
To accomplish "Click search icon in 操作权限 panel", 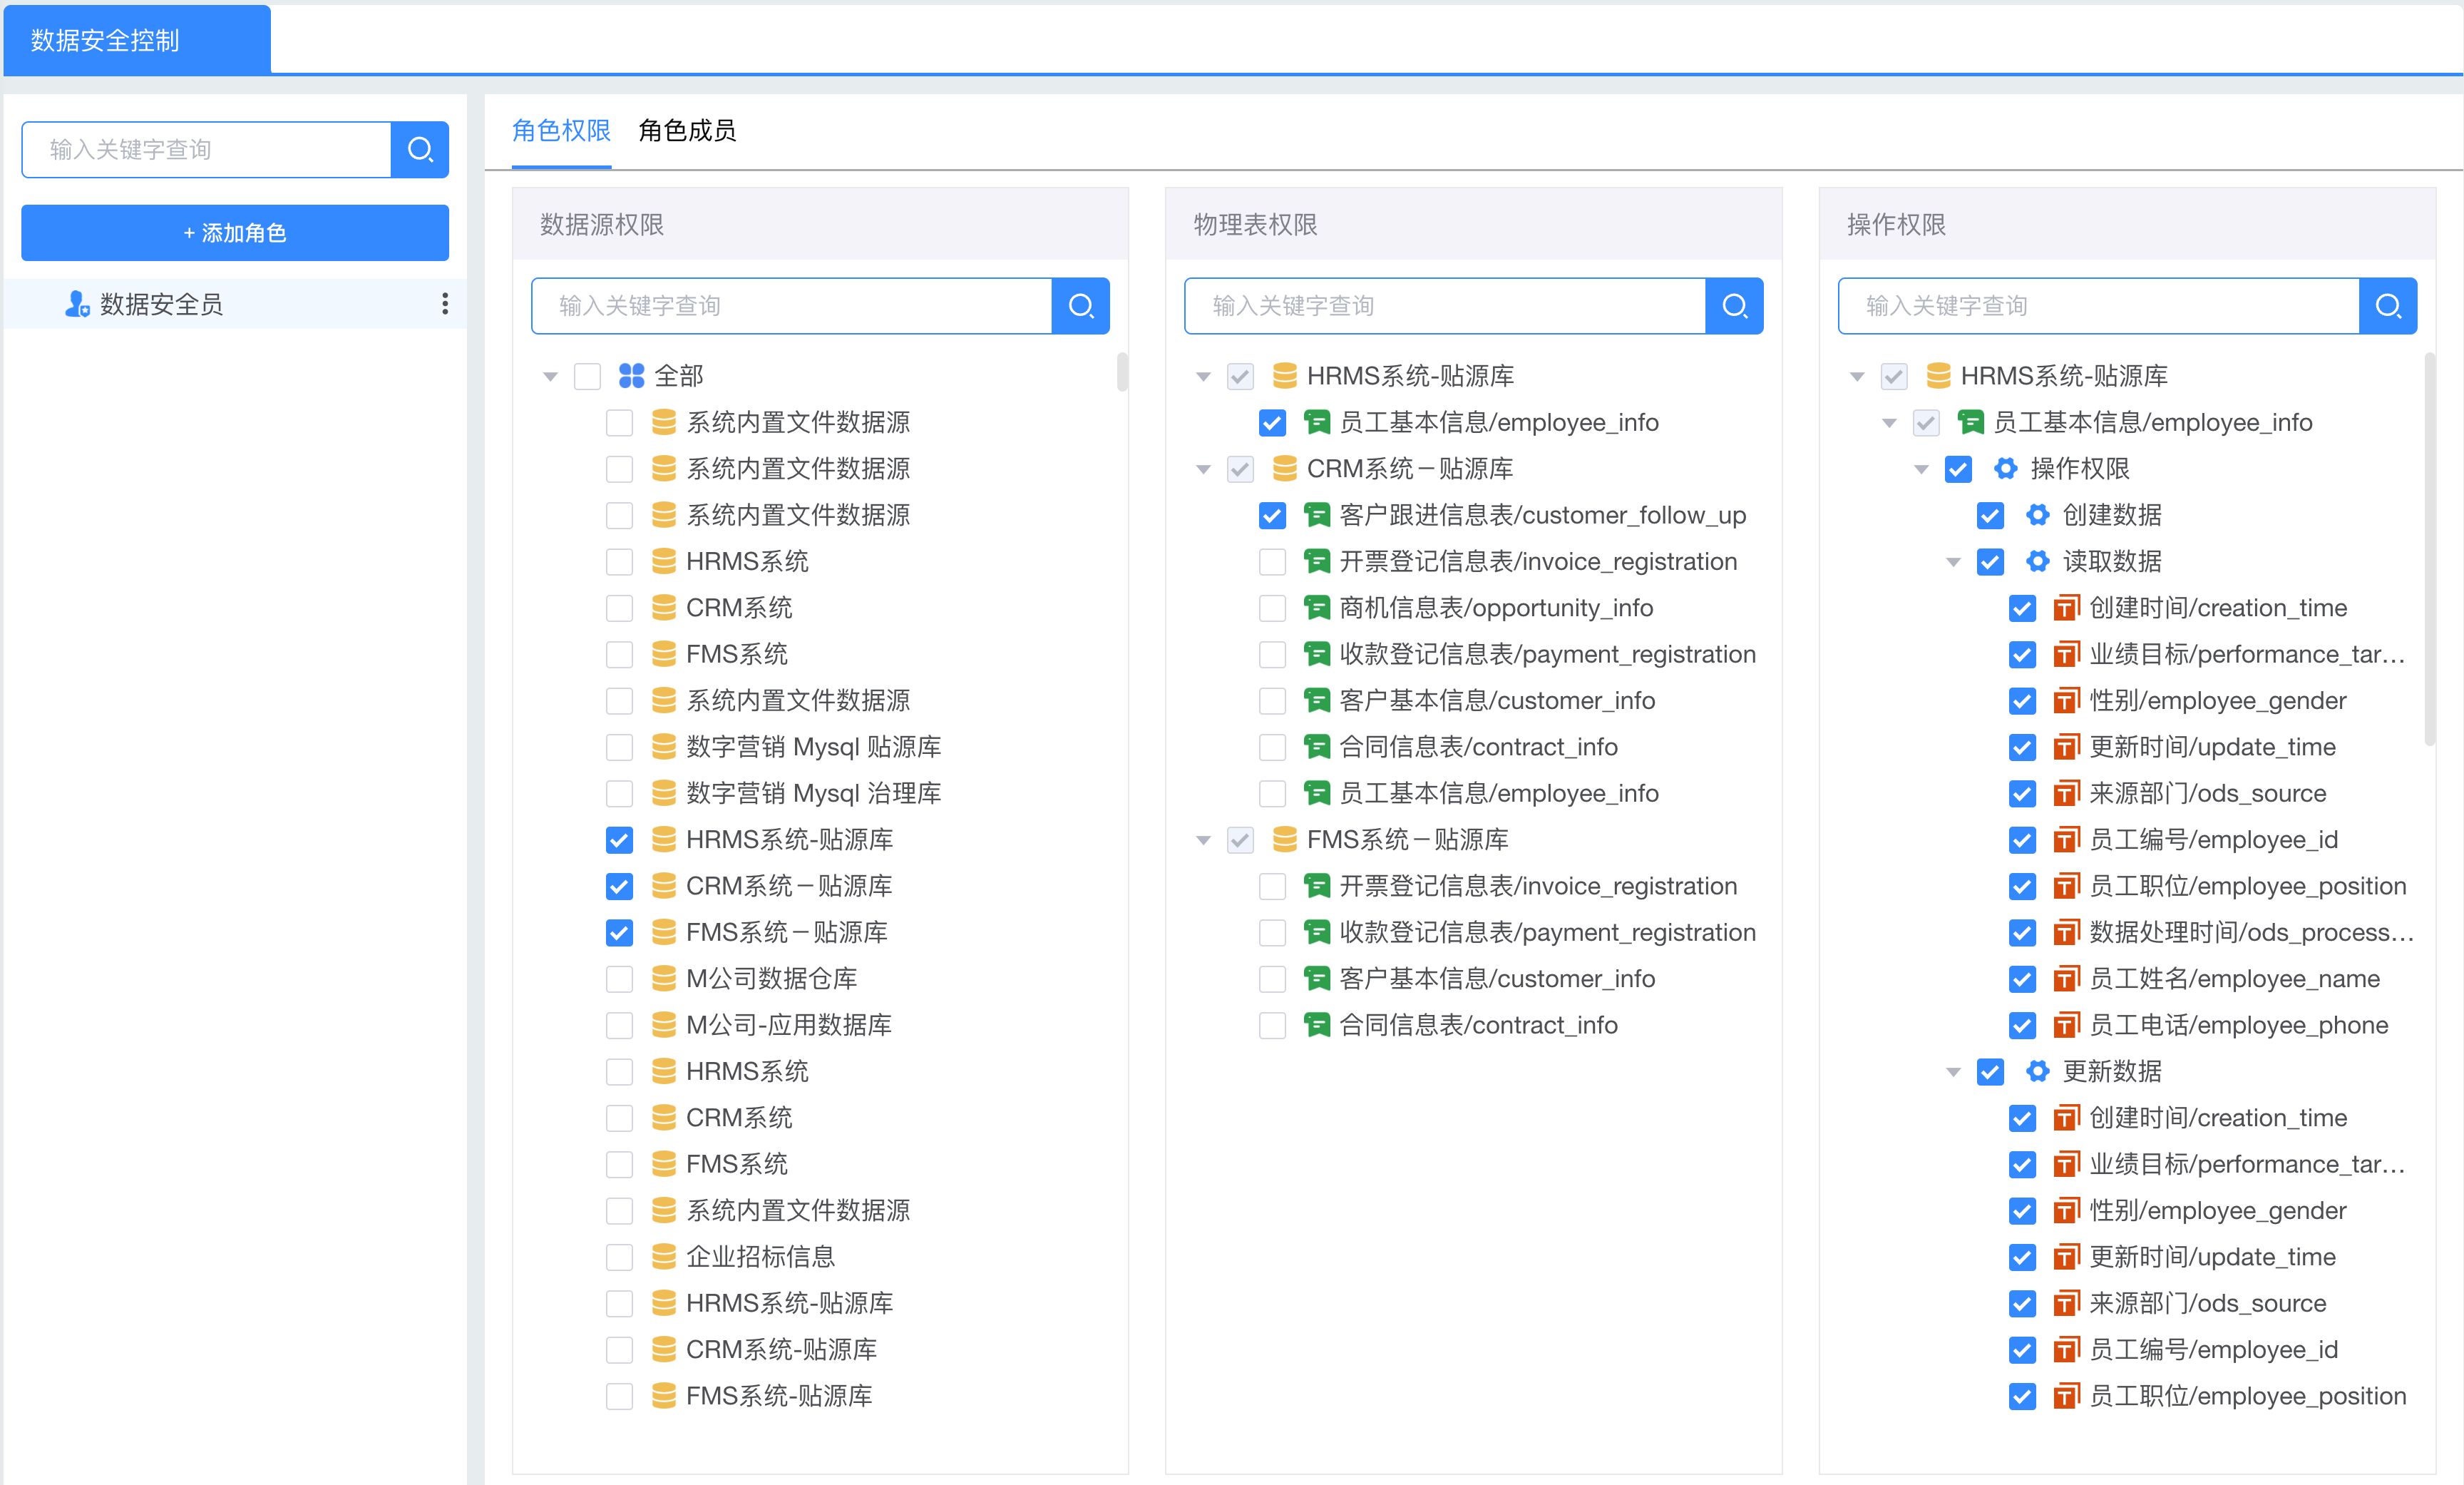I will tap(2388, 305).
